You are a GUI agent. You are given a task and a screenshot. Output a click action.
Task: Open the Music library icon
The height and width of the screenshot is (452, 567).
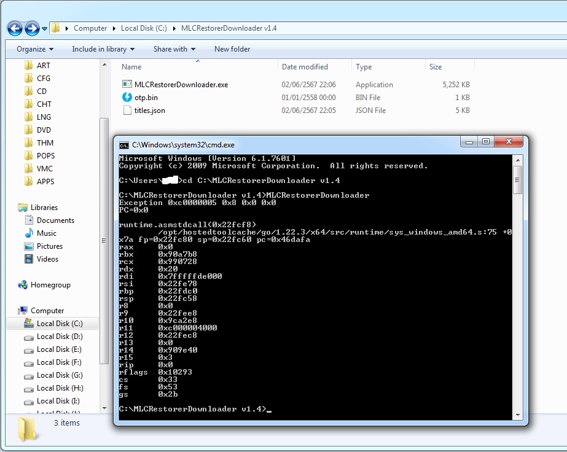(x=29, y=233)
